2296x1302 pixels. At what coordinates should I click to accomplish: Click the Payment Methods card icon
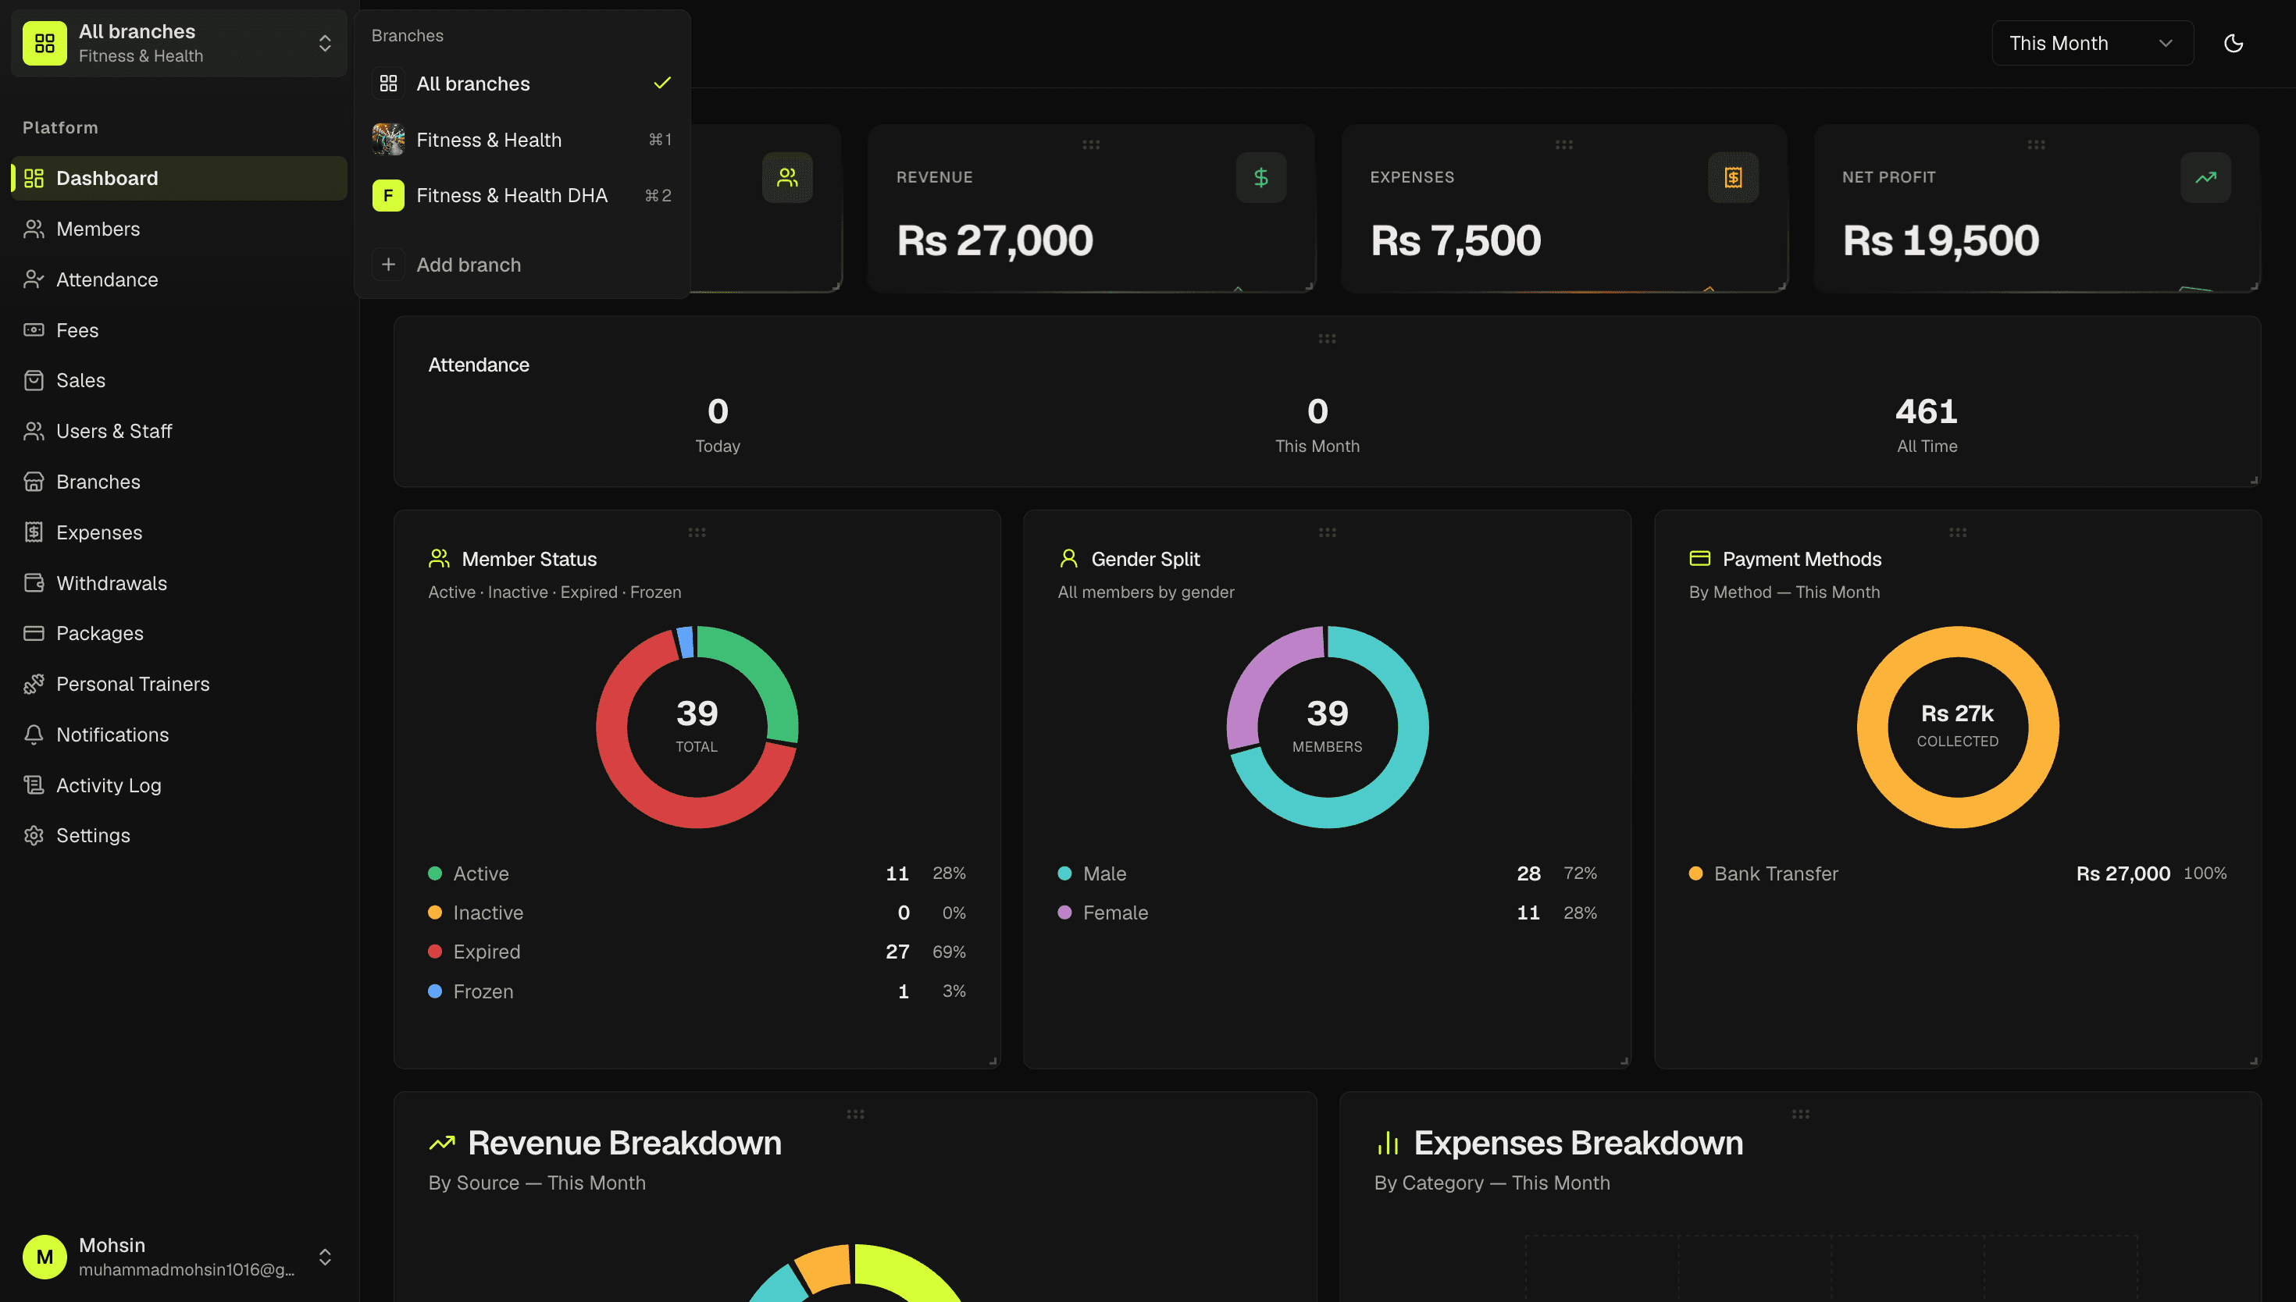pos(1699,558)
